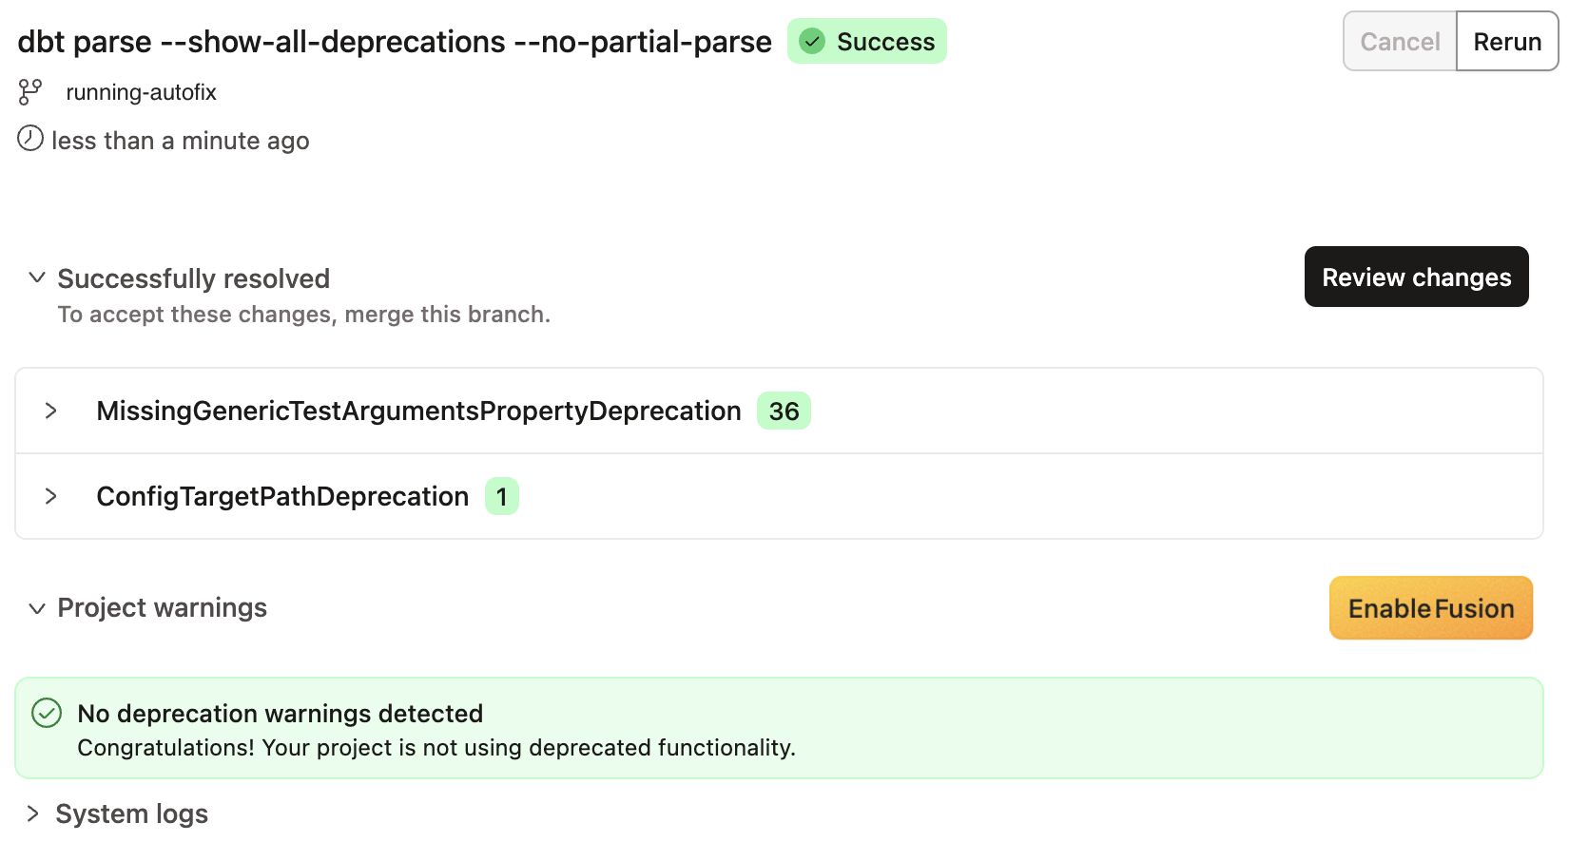
Task: Click the Success status pill
Action: (866, 41)
